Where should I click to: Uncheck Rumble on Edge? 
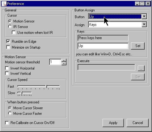pyautogui.click(x=8, y=42)
